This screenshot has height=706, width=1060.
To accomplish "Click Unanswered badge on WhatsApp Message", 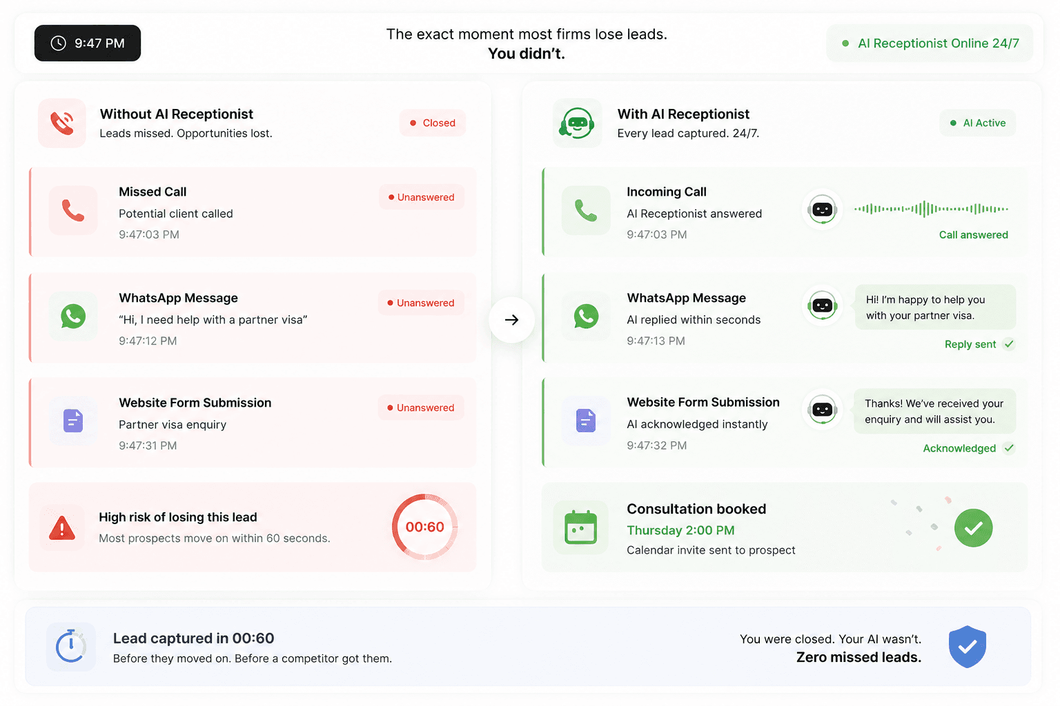I will click(421, 303).
